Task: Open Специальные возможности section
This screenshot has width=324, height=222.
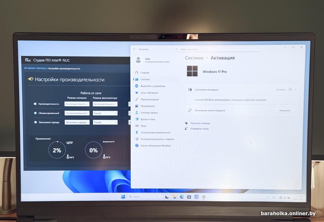Action: pos(157,132)
